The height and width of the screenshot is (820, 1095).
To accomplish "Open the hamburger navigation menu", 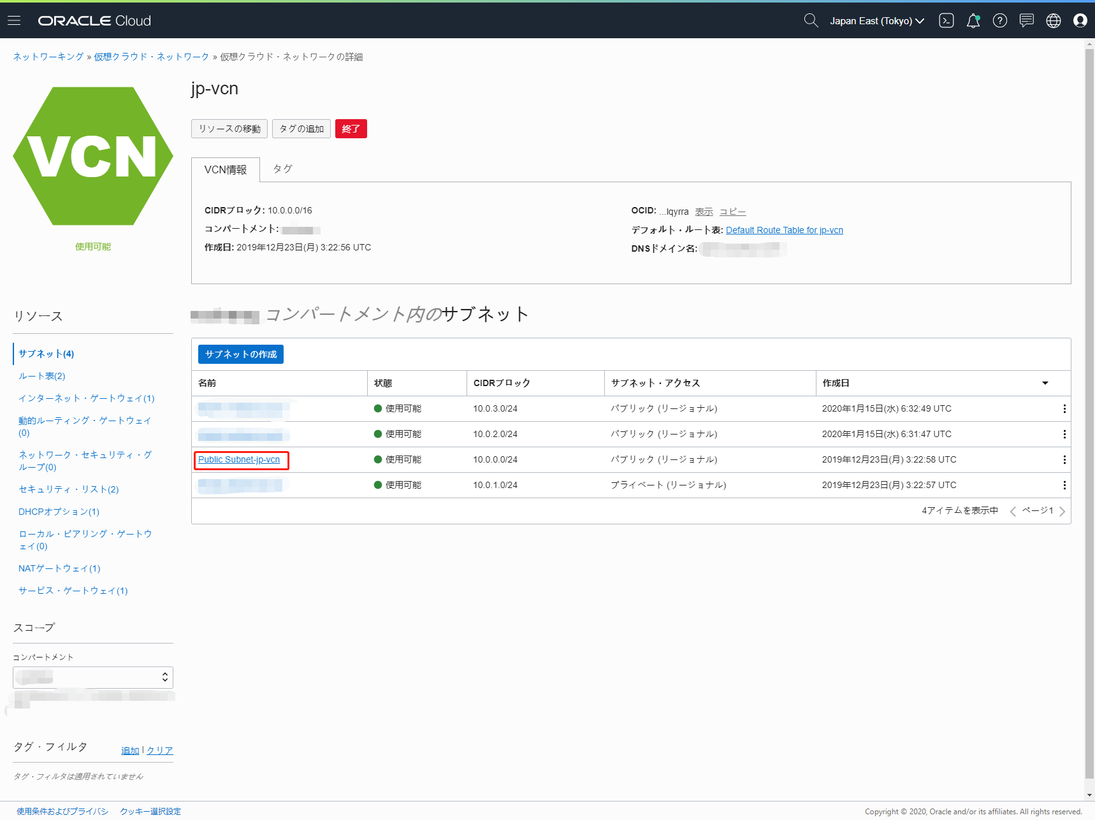I will pos(14,20).
